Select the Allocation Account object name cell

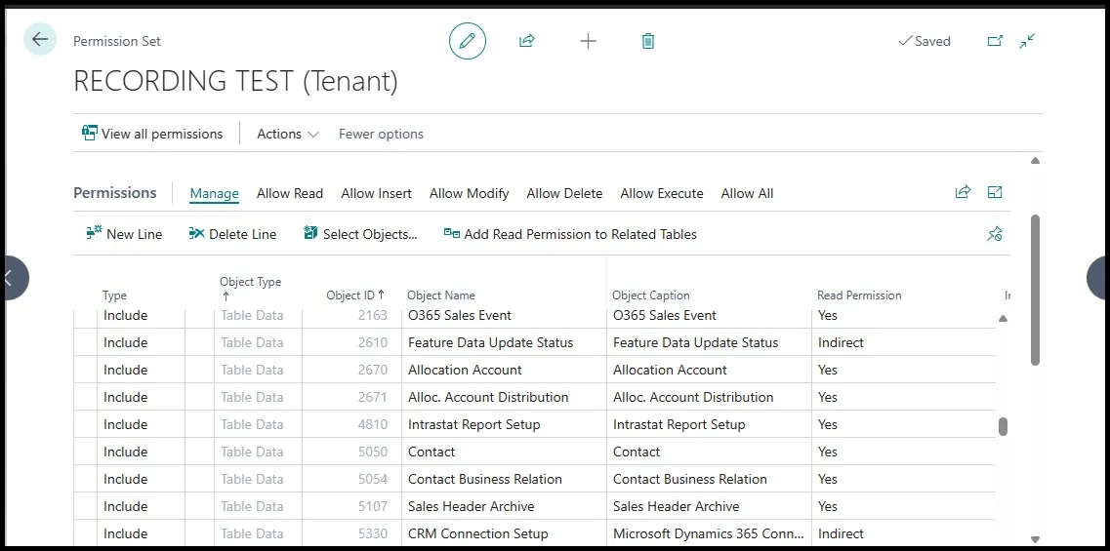(x=504, y=370)
